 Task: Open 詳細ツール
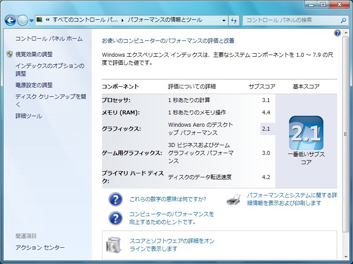pos(29,116)
